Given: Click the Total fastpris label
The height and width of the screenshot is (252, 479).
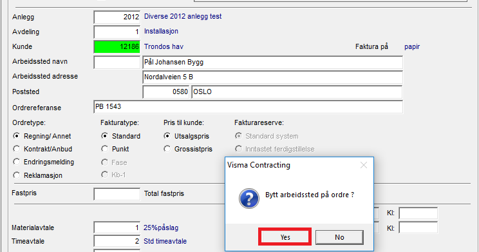Looking at the screenshot, I should point(164,193).
